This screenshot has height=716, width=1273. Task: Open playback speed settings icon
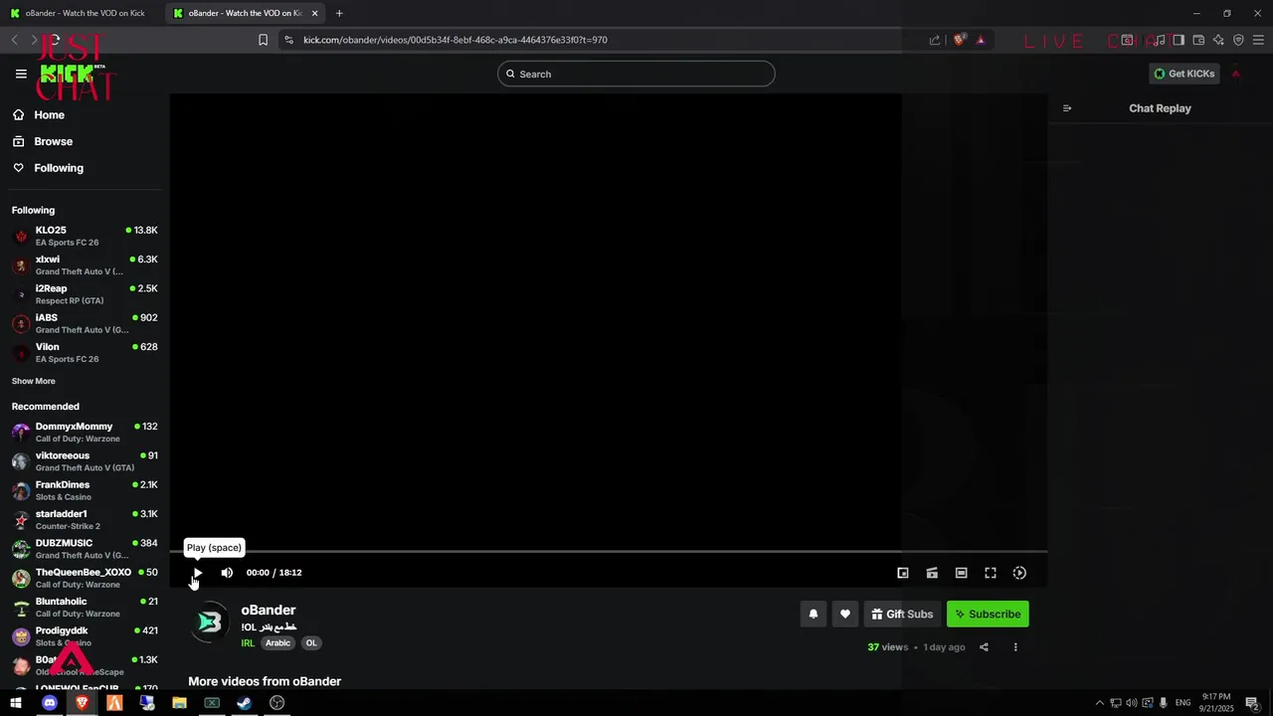[x=1019, y=573]
